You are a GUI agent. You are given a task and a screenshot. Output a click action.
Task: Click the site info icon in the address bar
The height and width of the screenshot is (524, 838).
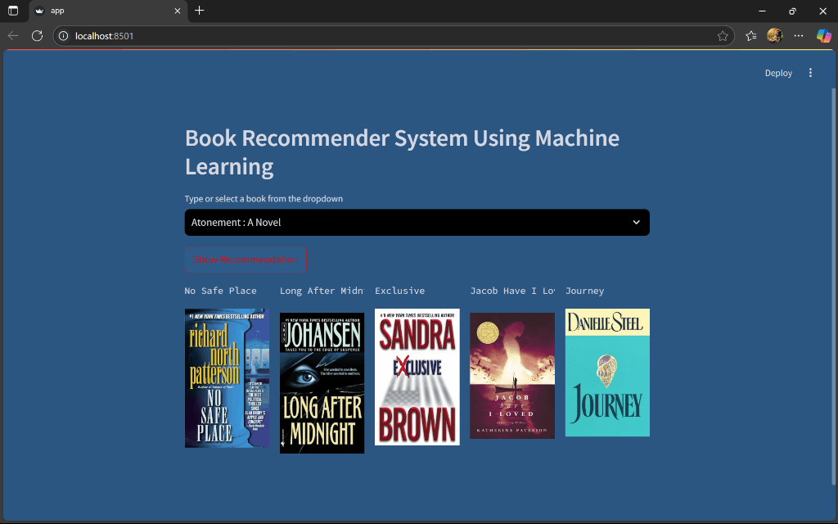(64, 36)
